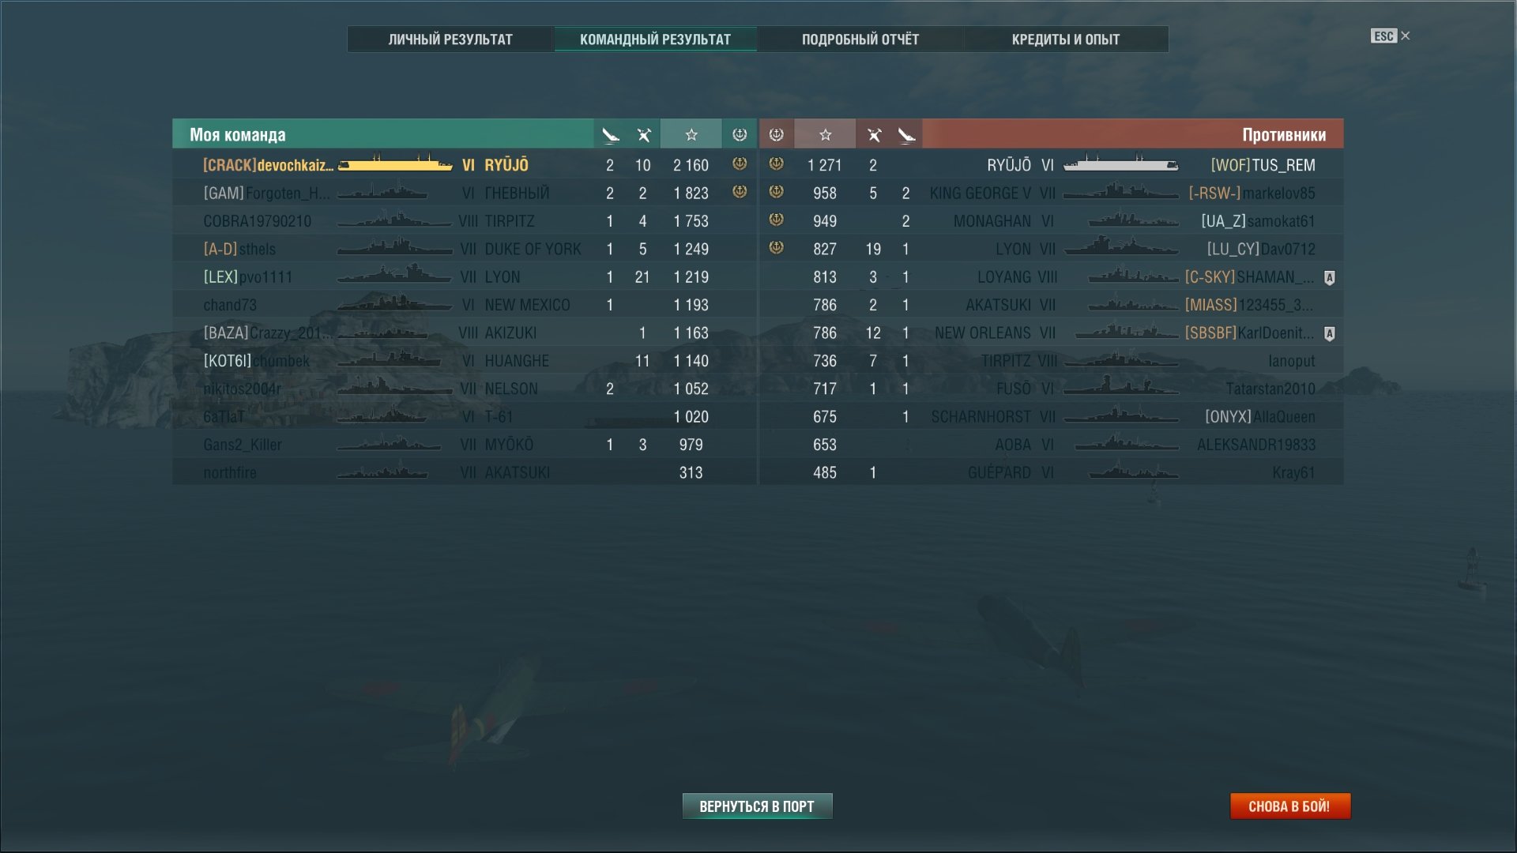Click the medal icon beside TUS_REM's score
The width and height of the screenshot is (1517, 853).
(777, 163)
